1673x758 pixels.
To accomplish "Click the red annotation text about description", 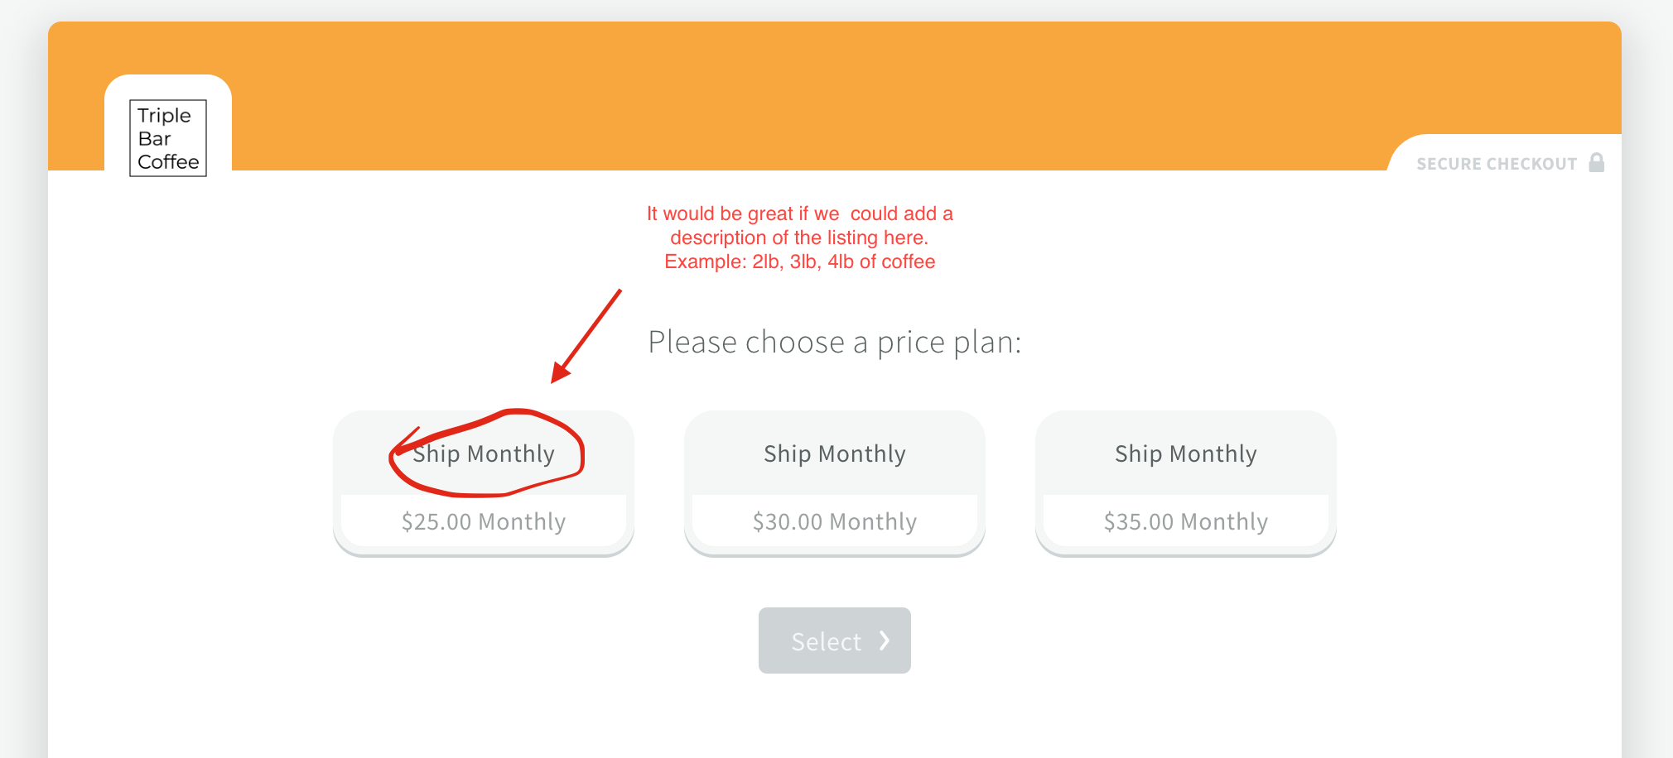I will 800,237.
